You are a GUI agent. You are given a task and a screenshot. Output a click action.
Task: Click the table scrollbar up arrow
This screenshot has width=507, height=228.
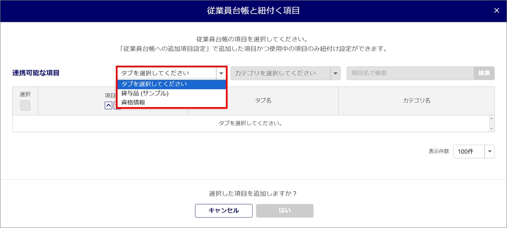492,118
